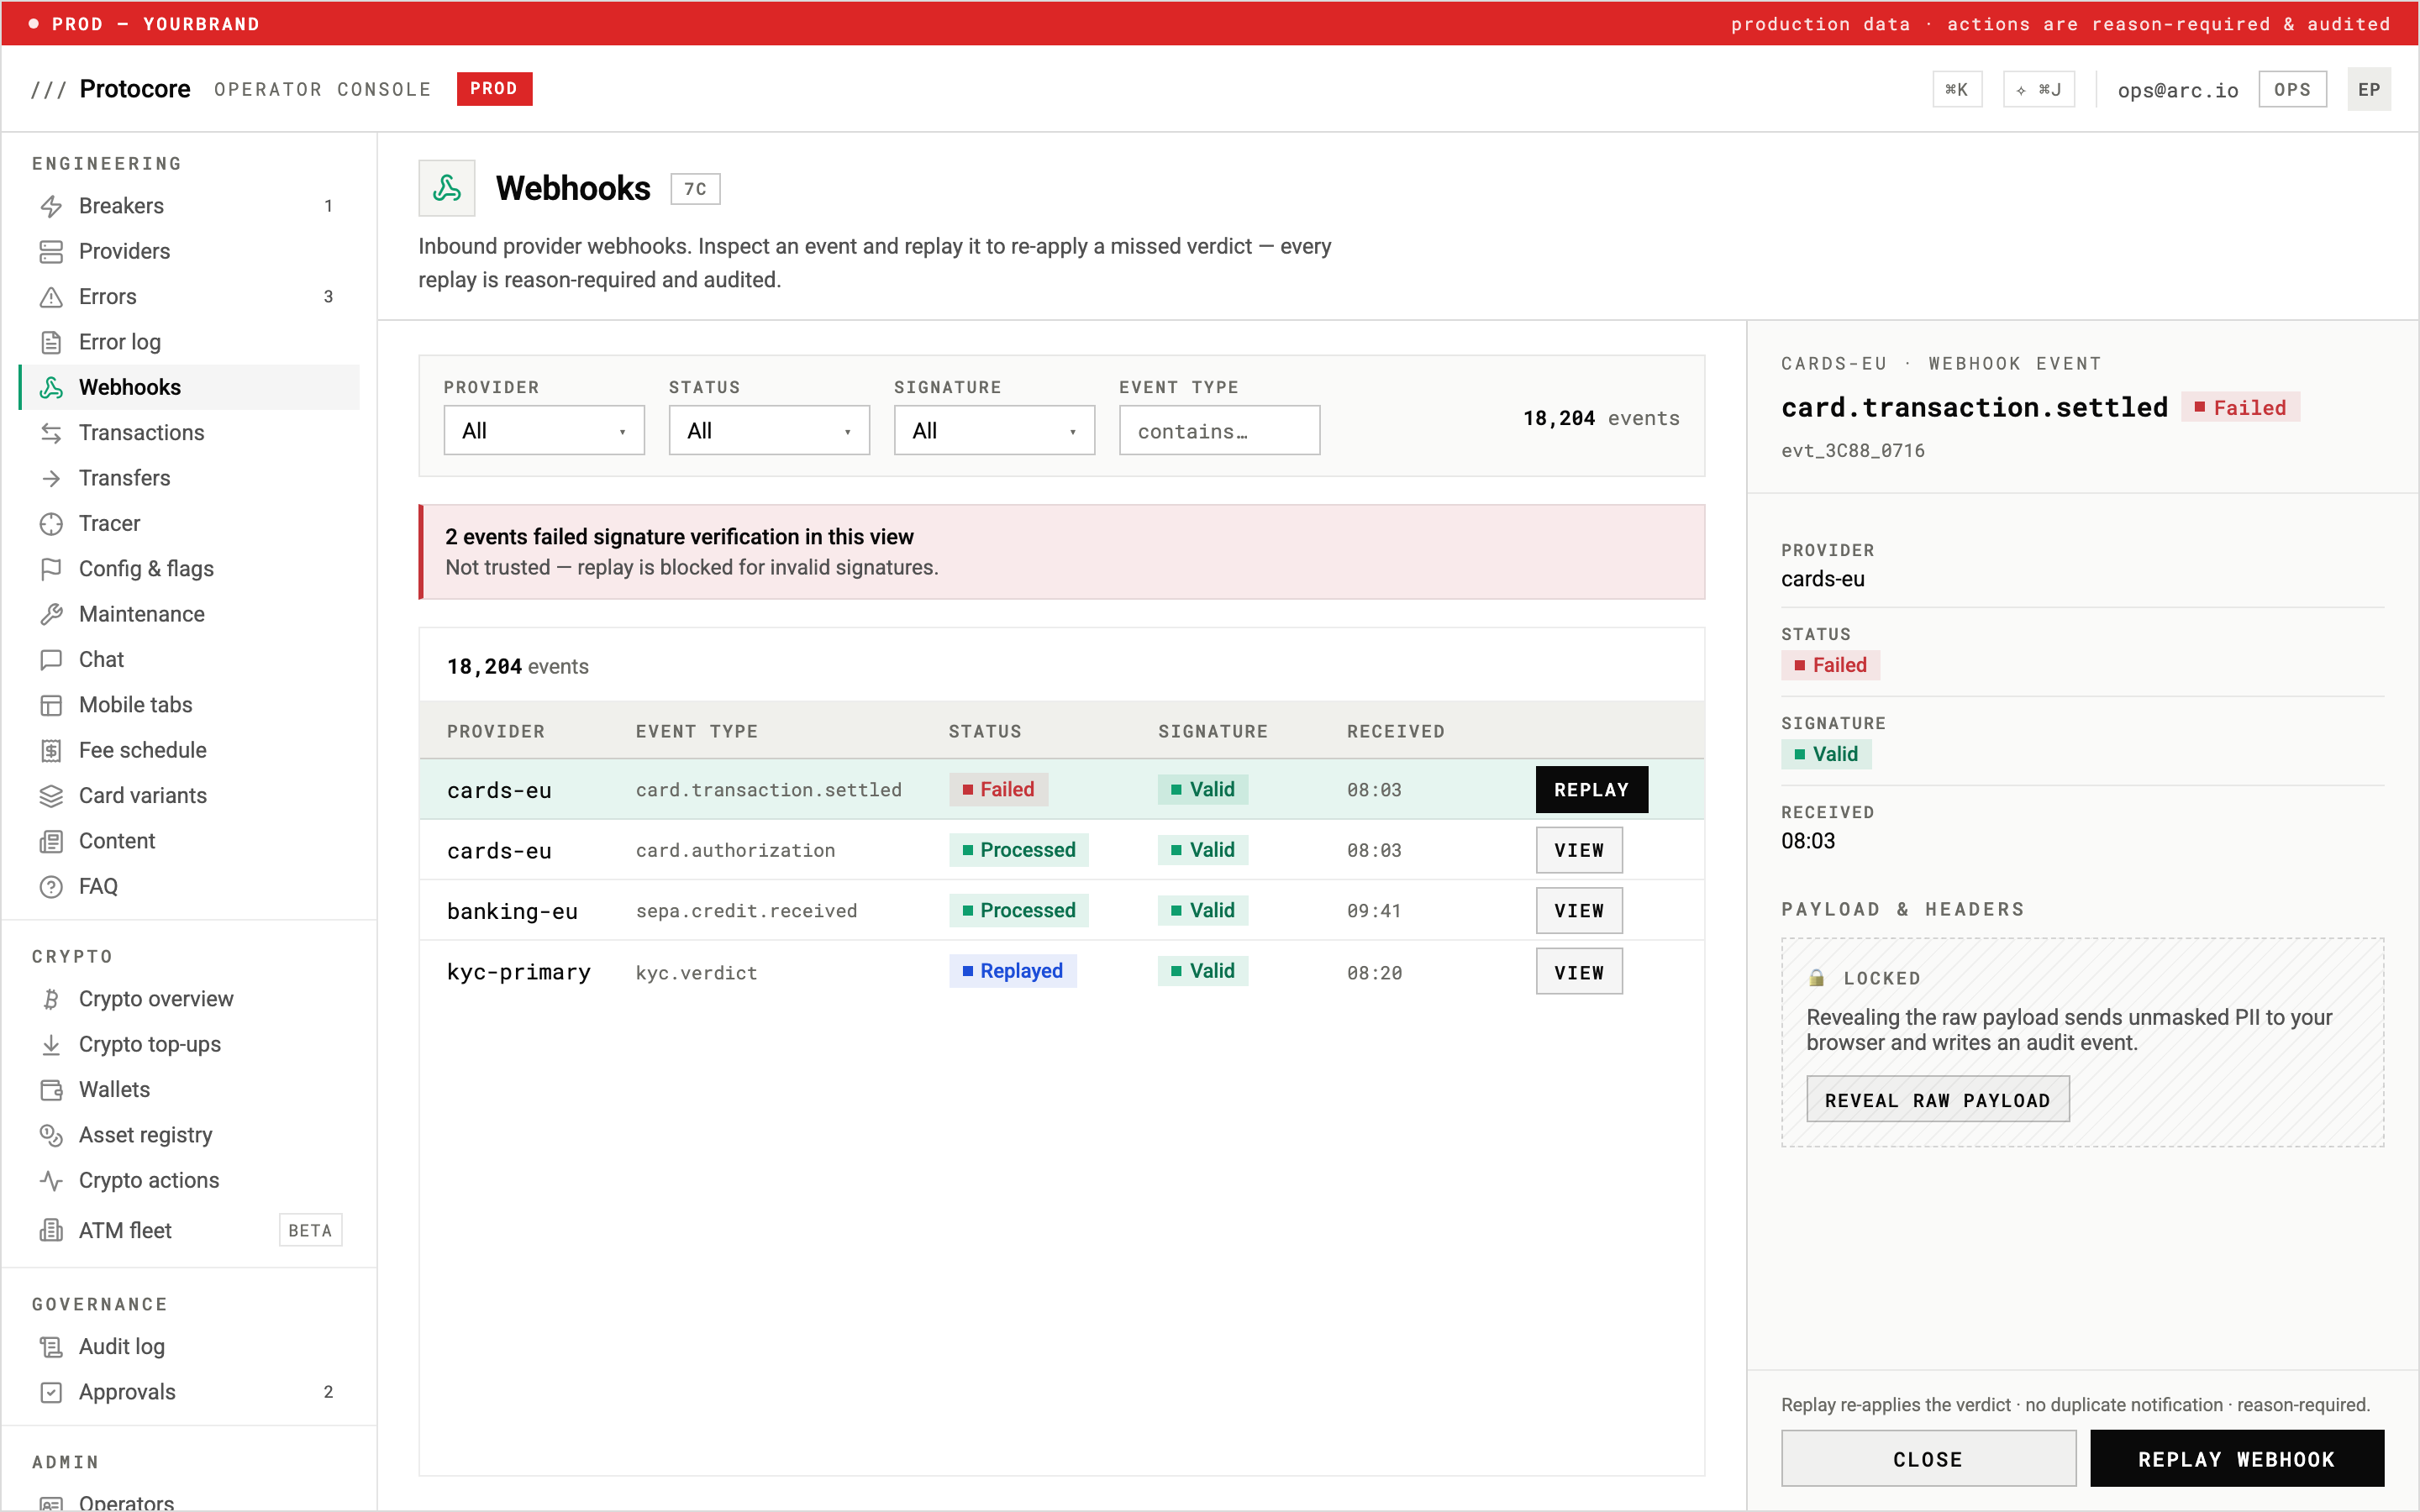Click the Transfers arrow icon
The width and height of the screenshot is (2420, 1512).
pyautogui.click(x=51, y=478)
